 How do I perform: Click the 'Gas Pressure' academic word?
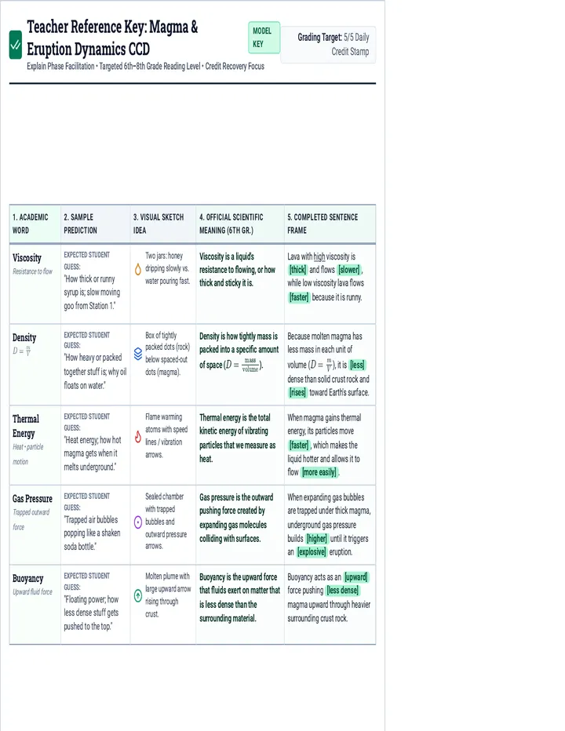click(32, 499)
